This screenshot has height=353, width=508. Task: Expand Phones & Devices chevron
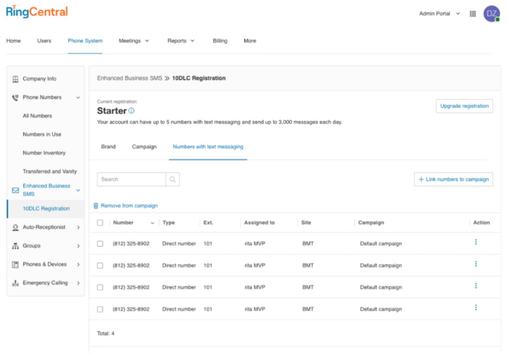coord(78,265)
